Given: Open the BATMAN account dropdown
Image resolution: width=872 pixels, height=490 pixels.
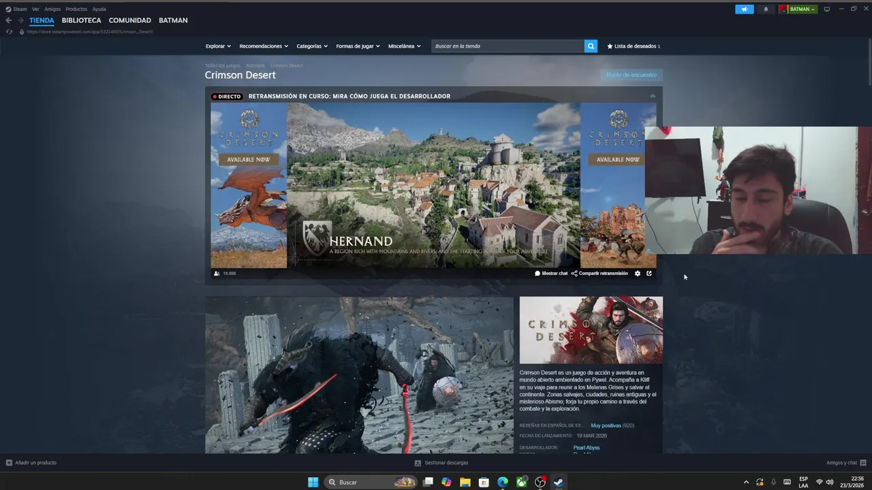Looking at the screenshot, I should coord(798,9).
